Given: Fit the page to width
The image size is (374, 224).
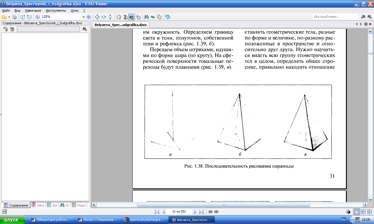Looking at the screenshot, I should click(x=104, y=17).
